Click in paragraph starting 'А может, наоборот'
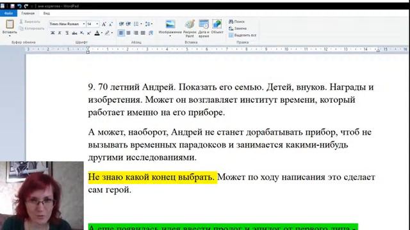Screen dimensions: 410x230 230,145
